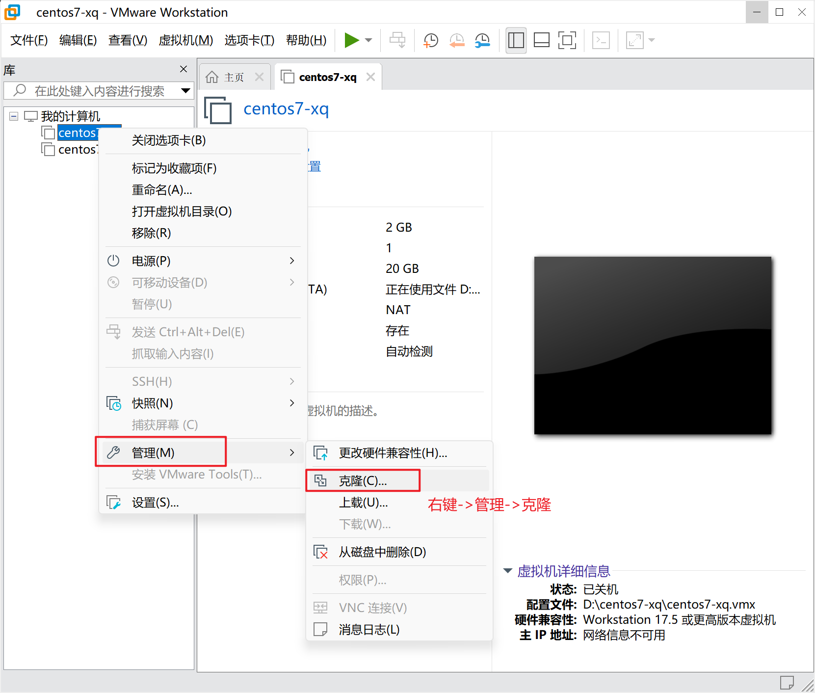Toggle the library sidebar view icon
The image size is (815, 693).
click(x=516, y=40)
